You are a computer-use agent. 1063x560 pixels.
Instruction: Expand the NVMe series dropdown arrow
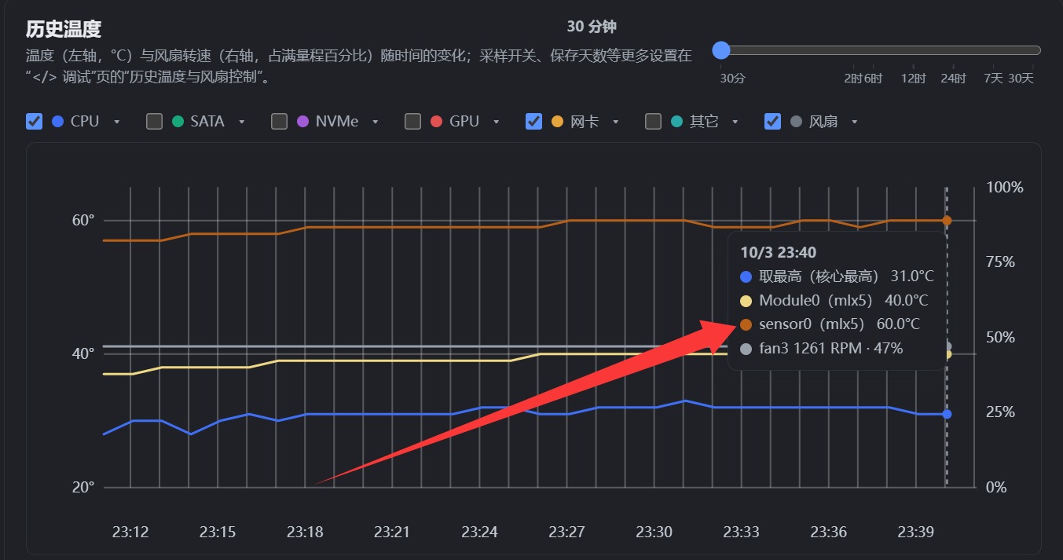click(376, 122)
